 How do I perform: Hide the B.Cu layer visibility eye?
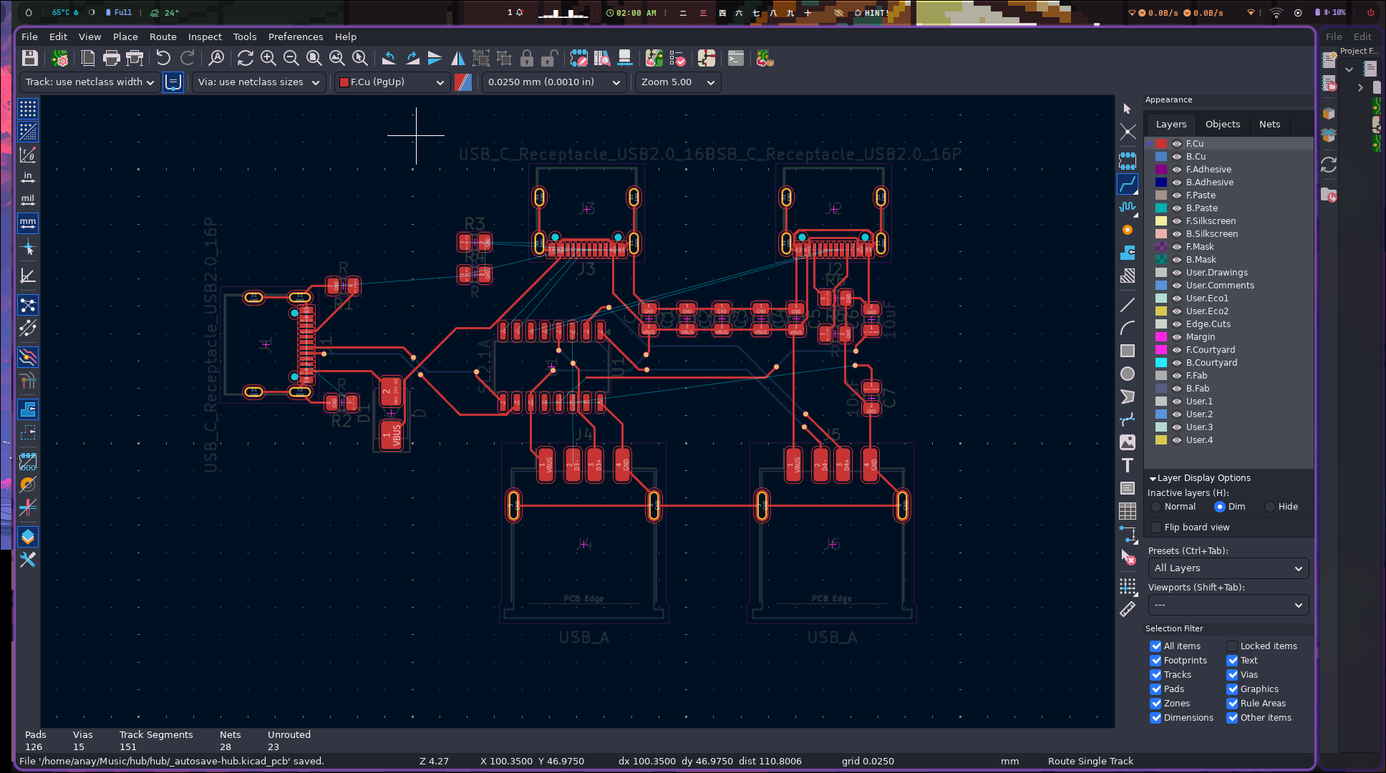click(1176, 157)
